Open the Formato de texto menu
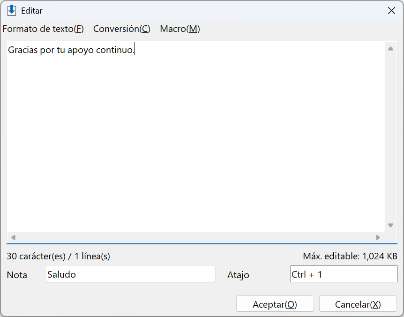Viewport: 404px width, 317px height. (x=43, y=29)
